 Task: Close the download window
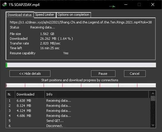[x=153, y=4]
